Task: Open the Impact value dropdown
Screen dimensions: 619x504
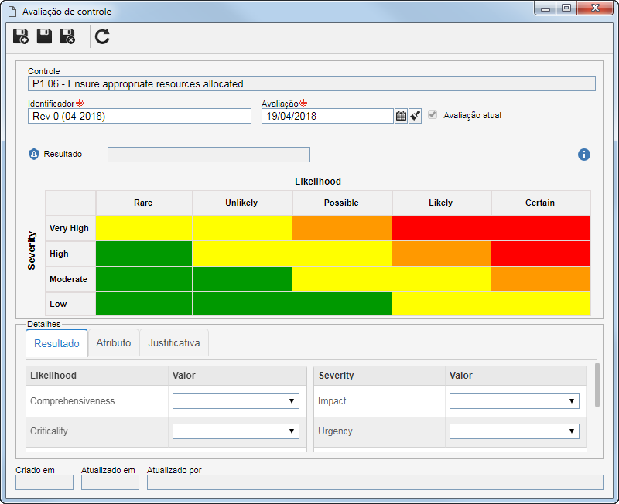Action: (x=514, y=401)
